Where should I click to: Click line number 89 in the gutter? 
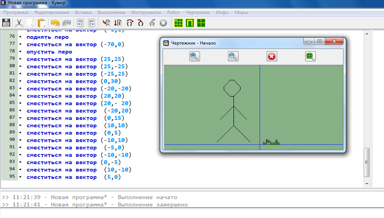click(x=12, y=132)
